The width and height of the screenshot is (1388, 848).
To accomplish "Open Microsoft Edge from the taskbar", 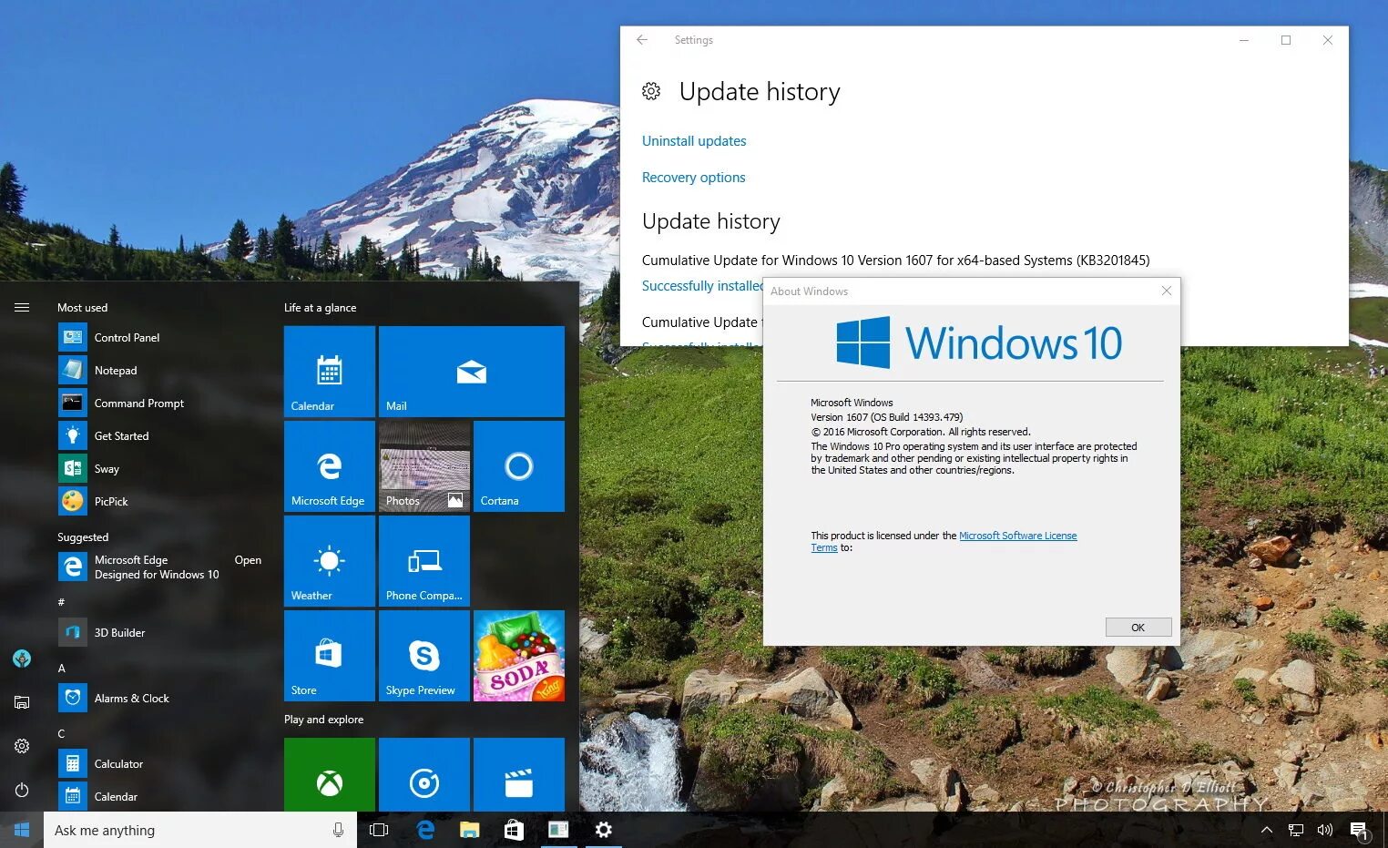I will click(x=424, y=830).
